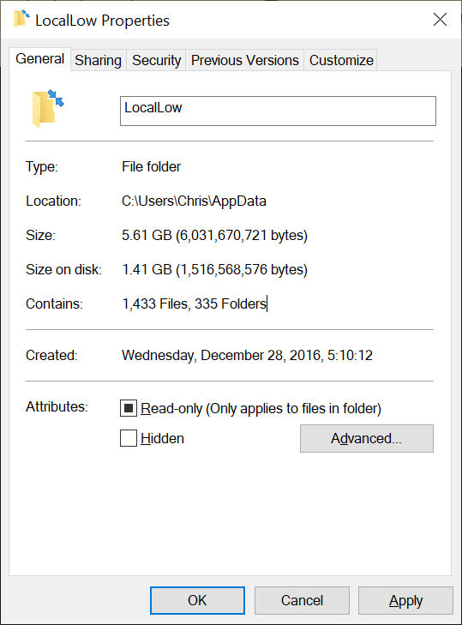Click the Apply button
462x625 pixels.
click(x=405, y=600)
